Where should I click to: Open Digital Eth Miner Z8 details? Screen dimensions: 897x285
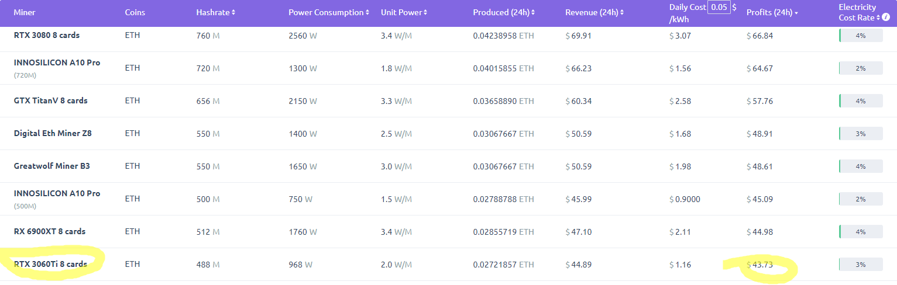click(x=53, y=133)
